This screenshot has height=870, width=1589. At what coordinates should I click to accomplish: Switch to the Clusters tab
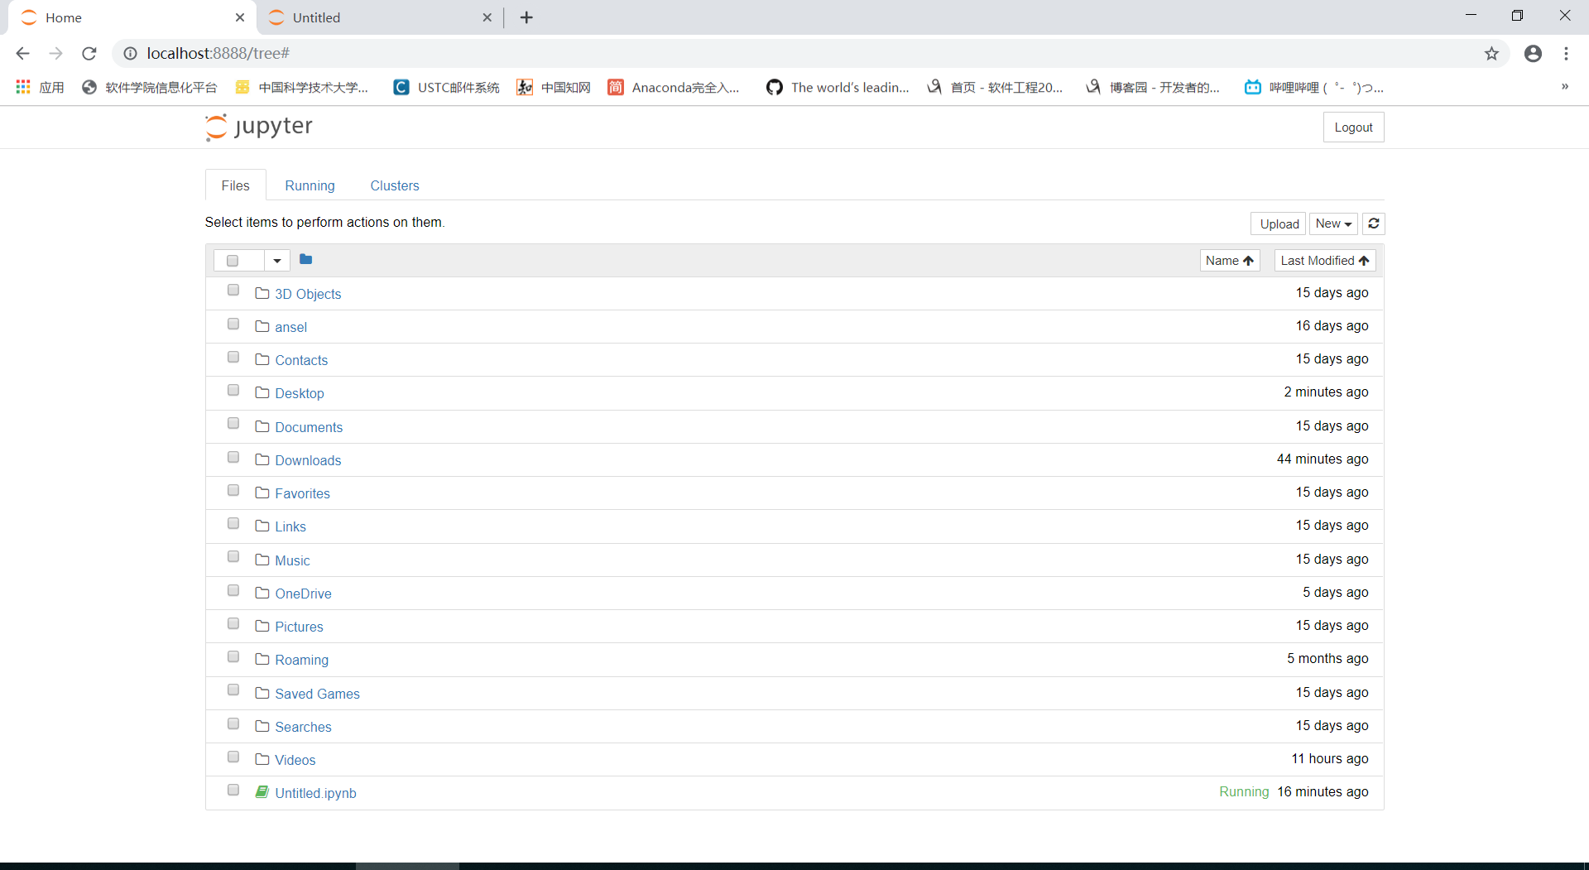395,185
